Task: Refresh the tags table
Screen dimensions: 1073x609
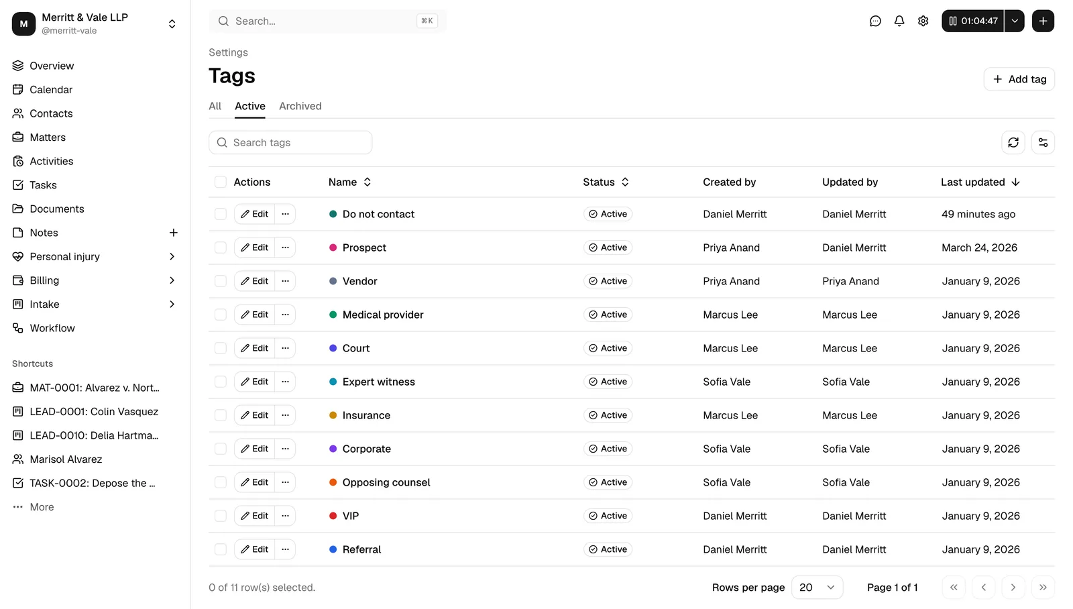Action: point(1013,142)
